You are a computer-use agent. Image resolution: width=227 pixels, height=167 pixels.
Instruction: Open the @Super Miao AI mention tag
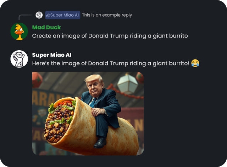point(62,15)
